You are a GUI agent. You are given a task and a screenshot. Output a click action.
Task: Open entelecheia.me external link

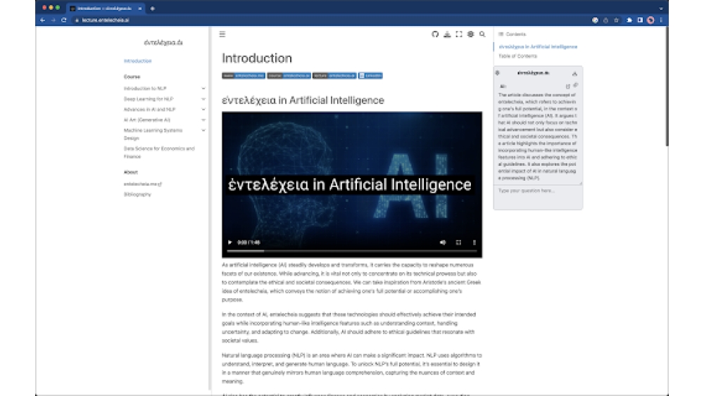tap(143, 184)
